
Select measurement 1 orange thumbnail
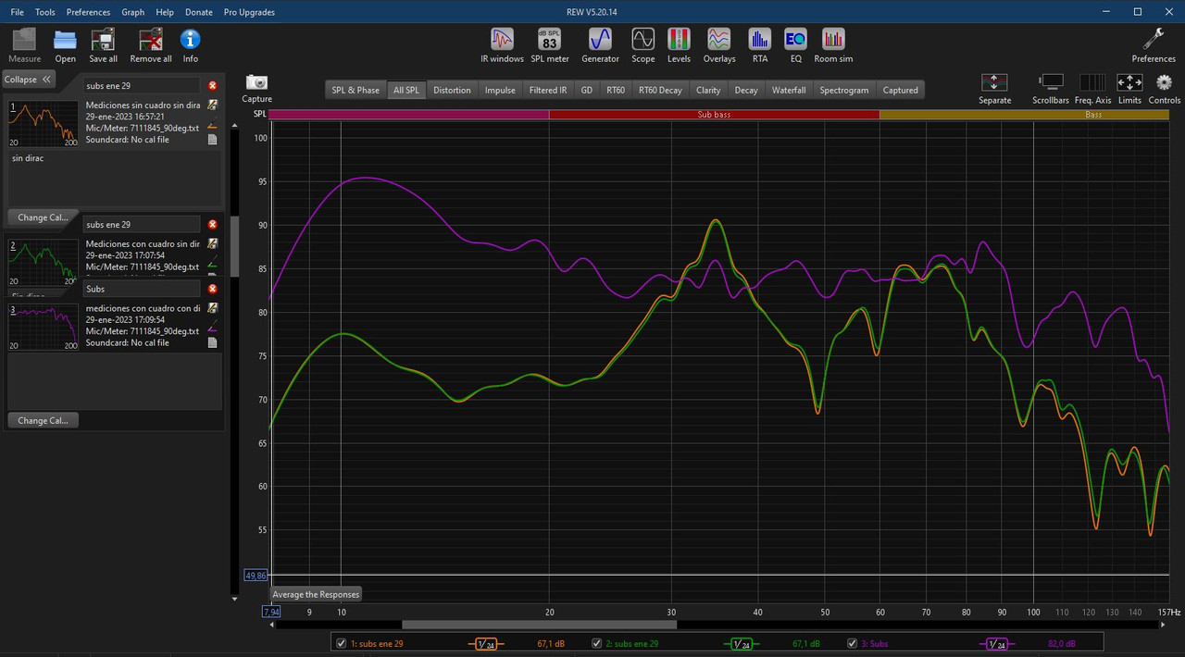click(44, 125)
